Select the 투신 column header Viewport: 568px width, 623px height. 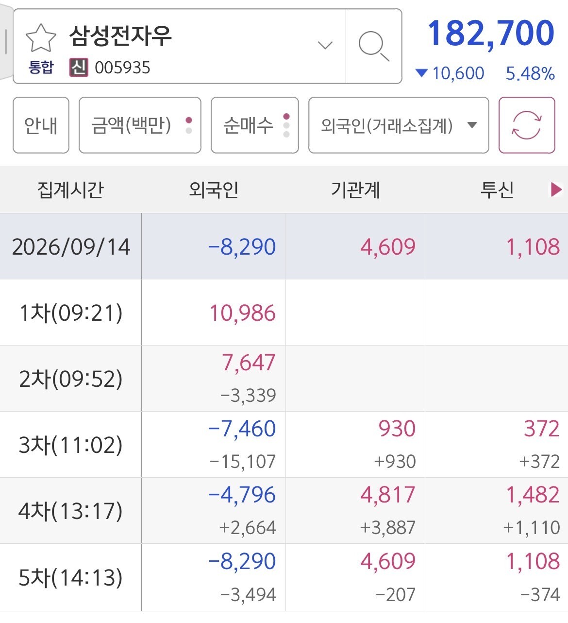pos(497,190)
